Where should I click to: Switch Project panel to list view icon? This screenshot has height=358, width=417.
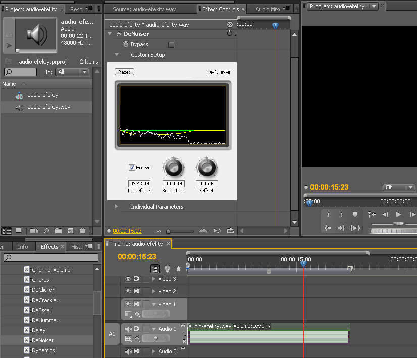7,231
